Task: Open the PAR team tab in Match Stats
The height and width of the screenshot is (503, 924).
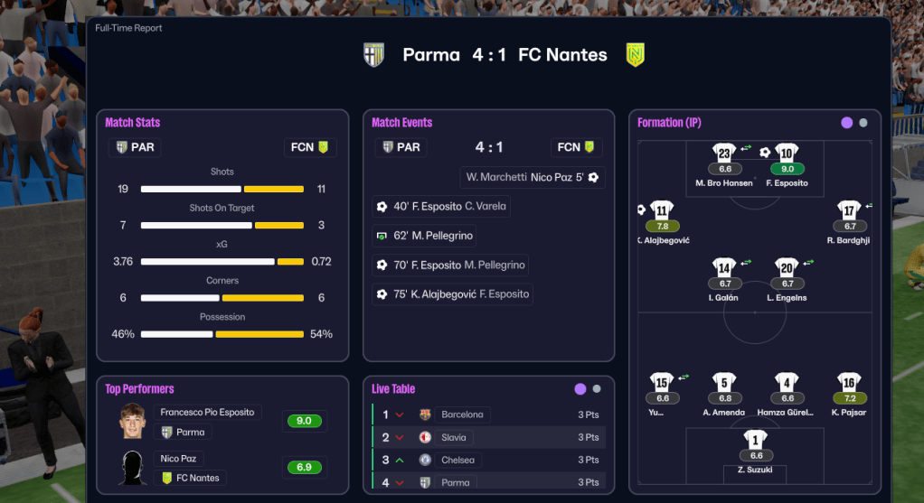Action: (x=135, y=147)
